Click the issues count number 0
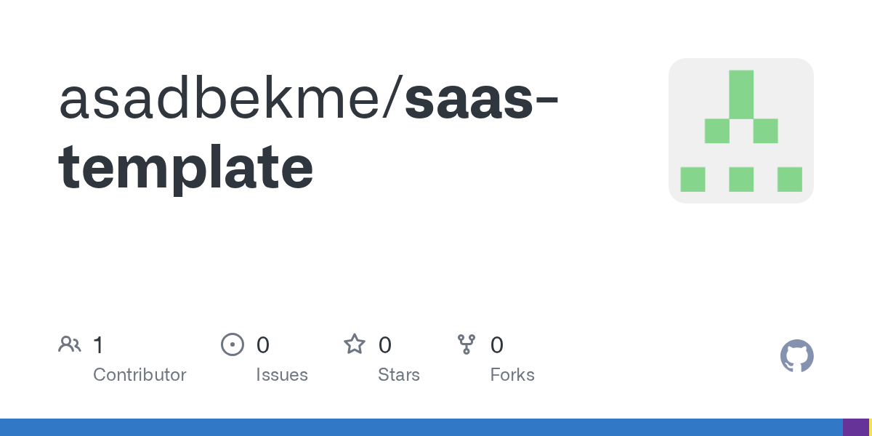 [263, 344]
